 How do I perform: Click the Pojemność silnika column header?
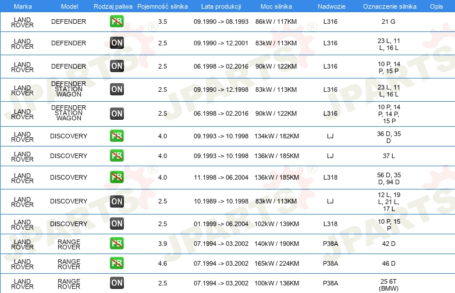pos(162,6)
